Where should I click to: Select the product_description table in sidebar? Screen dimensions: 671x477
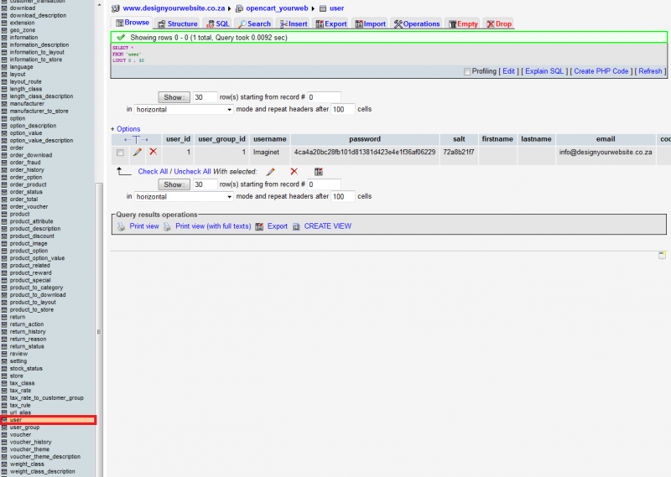tap(35, 229)
